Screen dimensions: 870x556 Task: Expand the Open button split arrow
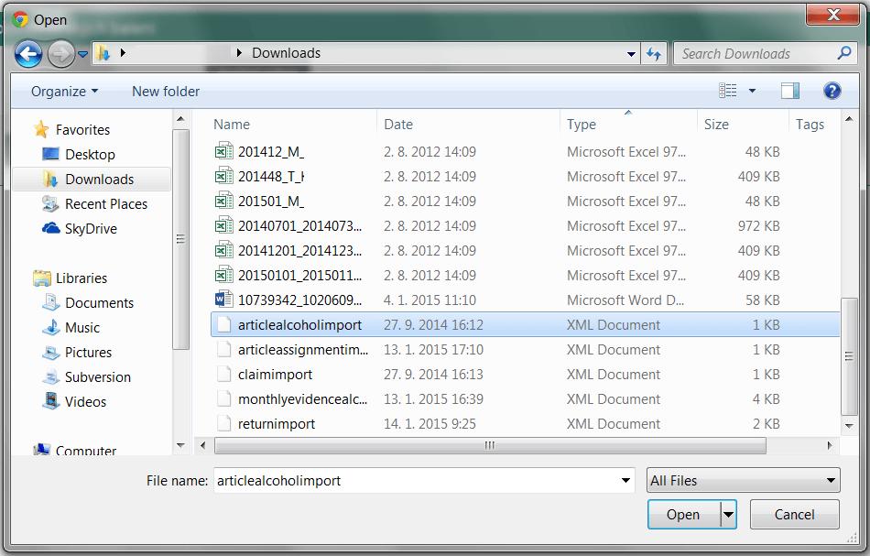pos(728,515)
